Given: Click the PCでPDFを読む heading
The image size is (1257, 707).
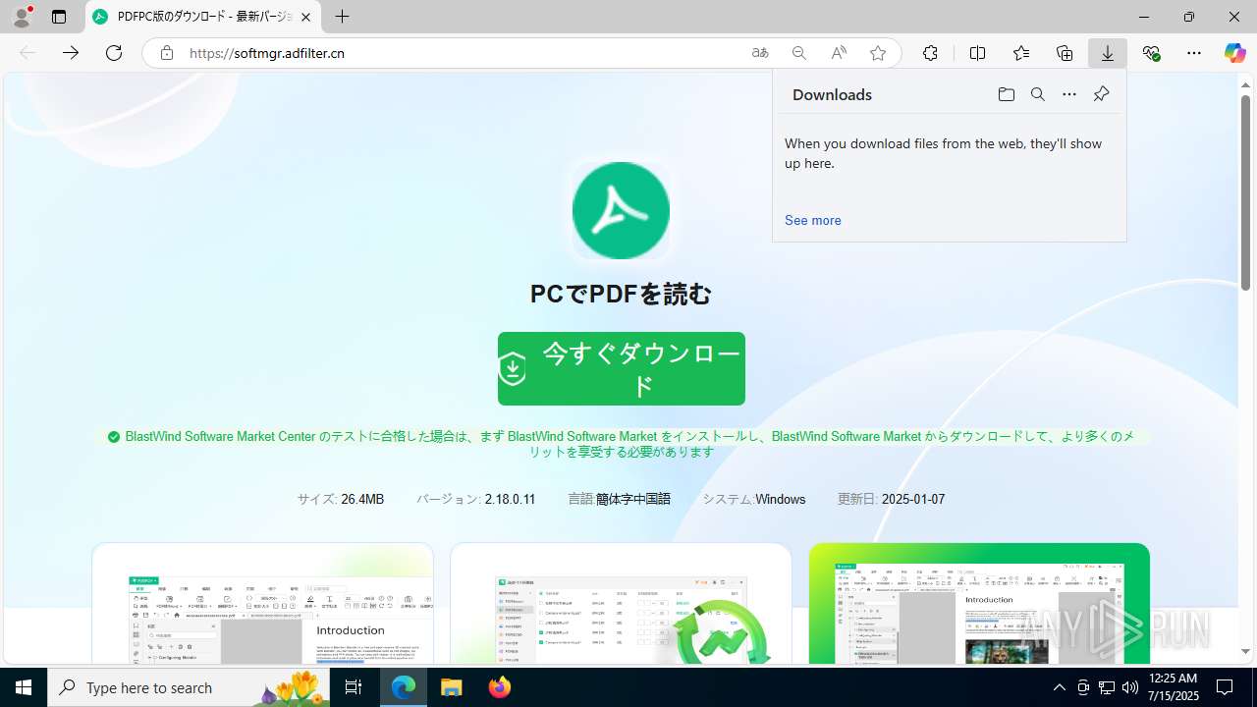Looking at the screenshot, I should click(621, 294).
